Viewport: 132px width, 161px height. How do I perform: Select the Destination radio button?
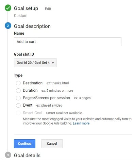pos(18,83)
